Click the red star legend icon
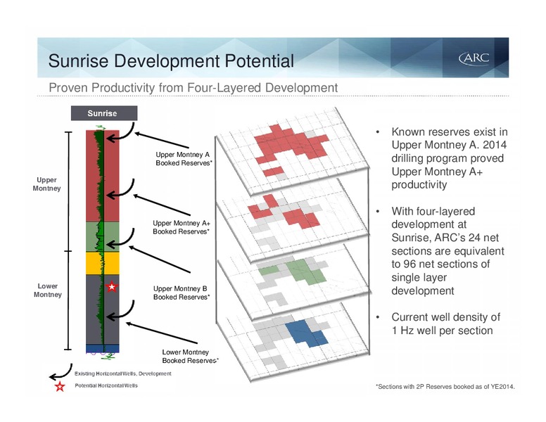546x422 pixels. coord(60,386)
